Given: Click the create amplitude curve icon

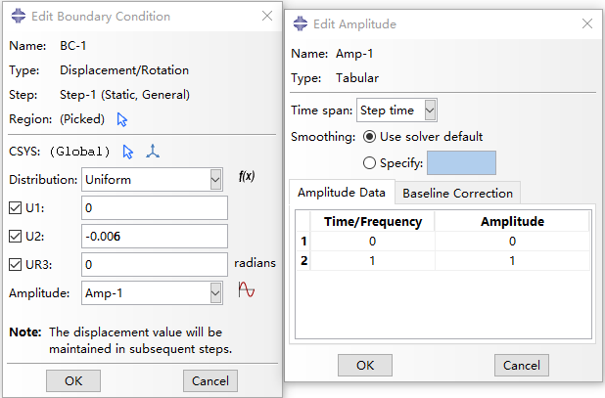Looking at the screenshot, I should point(247,291).
